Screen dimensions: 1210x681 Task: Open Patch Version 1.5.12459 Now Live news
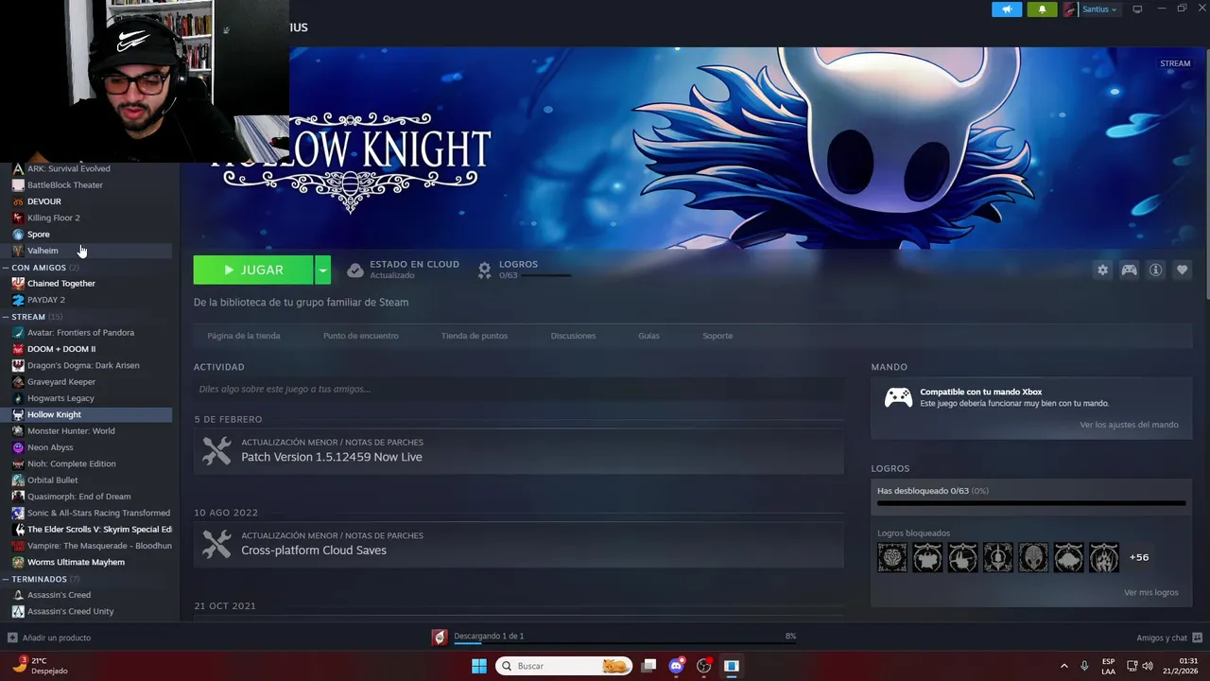click(332, 457)
